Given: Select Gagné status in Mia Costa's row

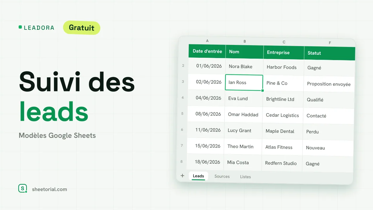Looking at the screenshot, I should pos(328,164).
